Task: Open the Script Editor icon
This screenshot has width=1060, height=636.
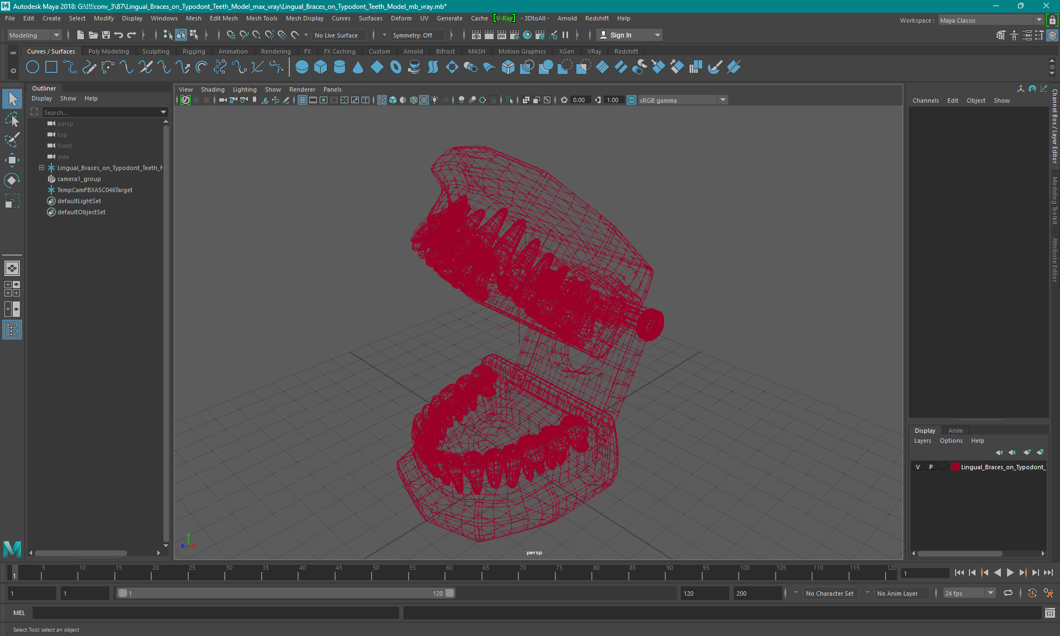Action: 1050,613
